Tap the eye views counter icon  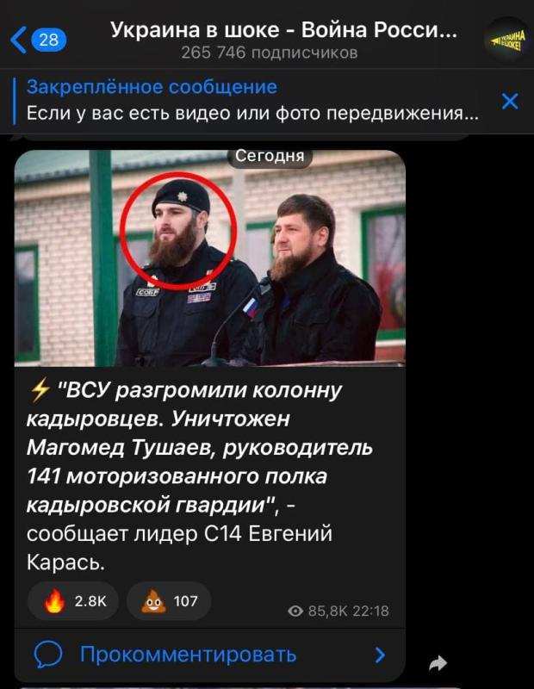(x=295, y=611)
